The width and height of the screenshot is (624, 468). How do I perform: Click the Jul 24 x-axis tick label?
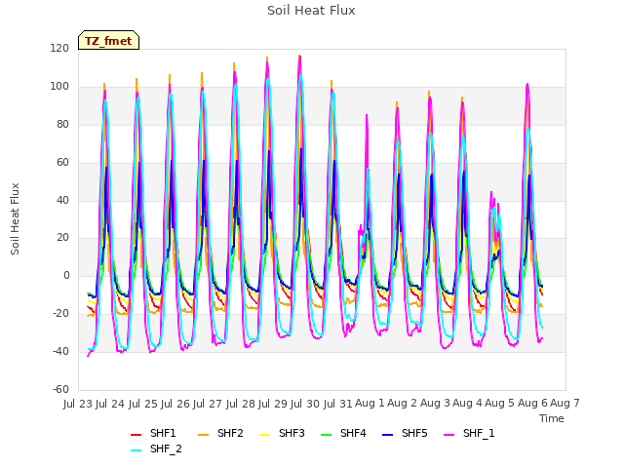point(110,404)
